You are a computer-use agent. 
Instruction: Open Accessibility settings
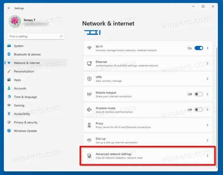point(36,114)
